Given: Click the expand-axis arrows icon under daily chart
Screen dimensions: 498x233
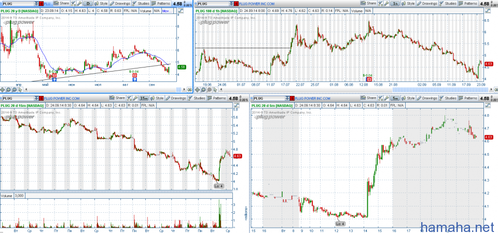Looking at the screenshot, I should [190, 89].
